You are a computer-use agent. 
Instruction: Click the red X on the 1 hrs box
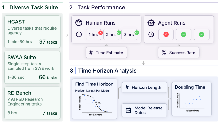point(101,33)
